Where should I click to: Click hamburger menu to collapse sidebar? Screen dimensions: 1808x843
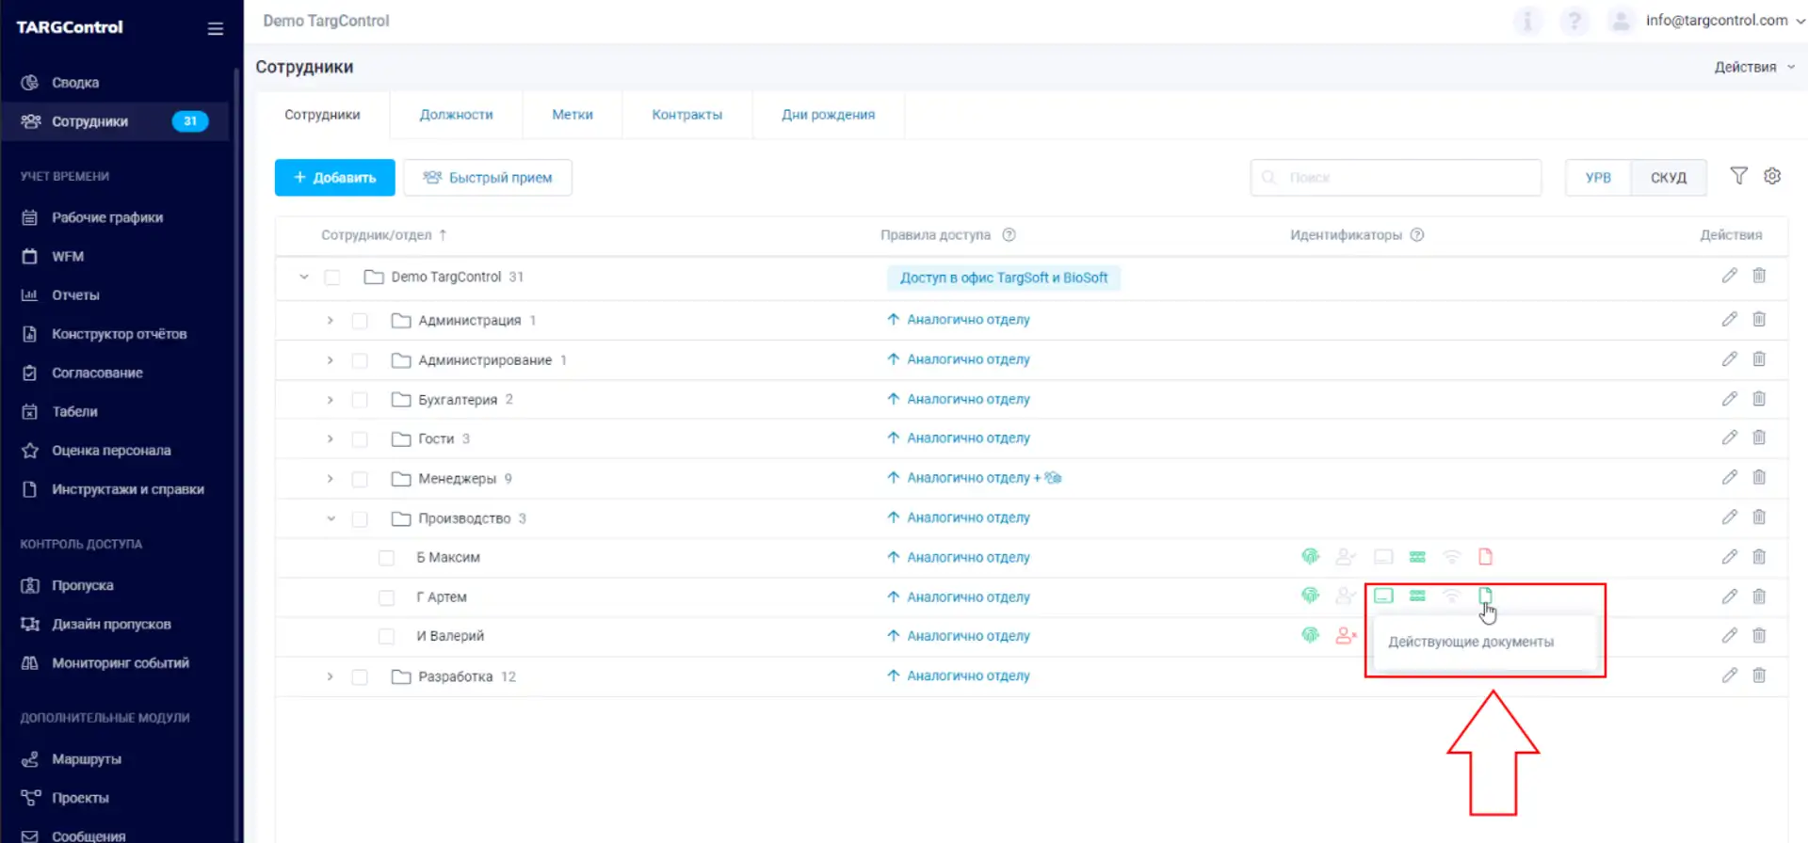click(x=216, y=28)
